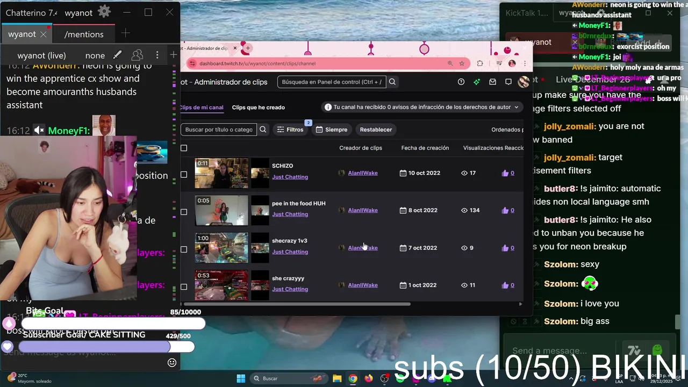
Task: Open Chatterino settings gear
Action: [104, 12]
